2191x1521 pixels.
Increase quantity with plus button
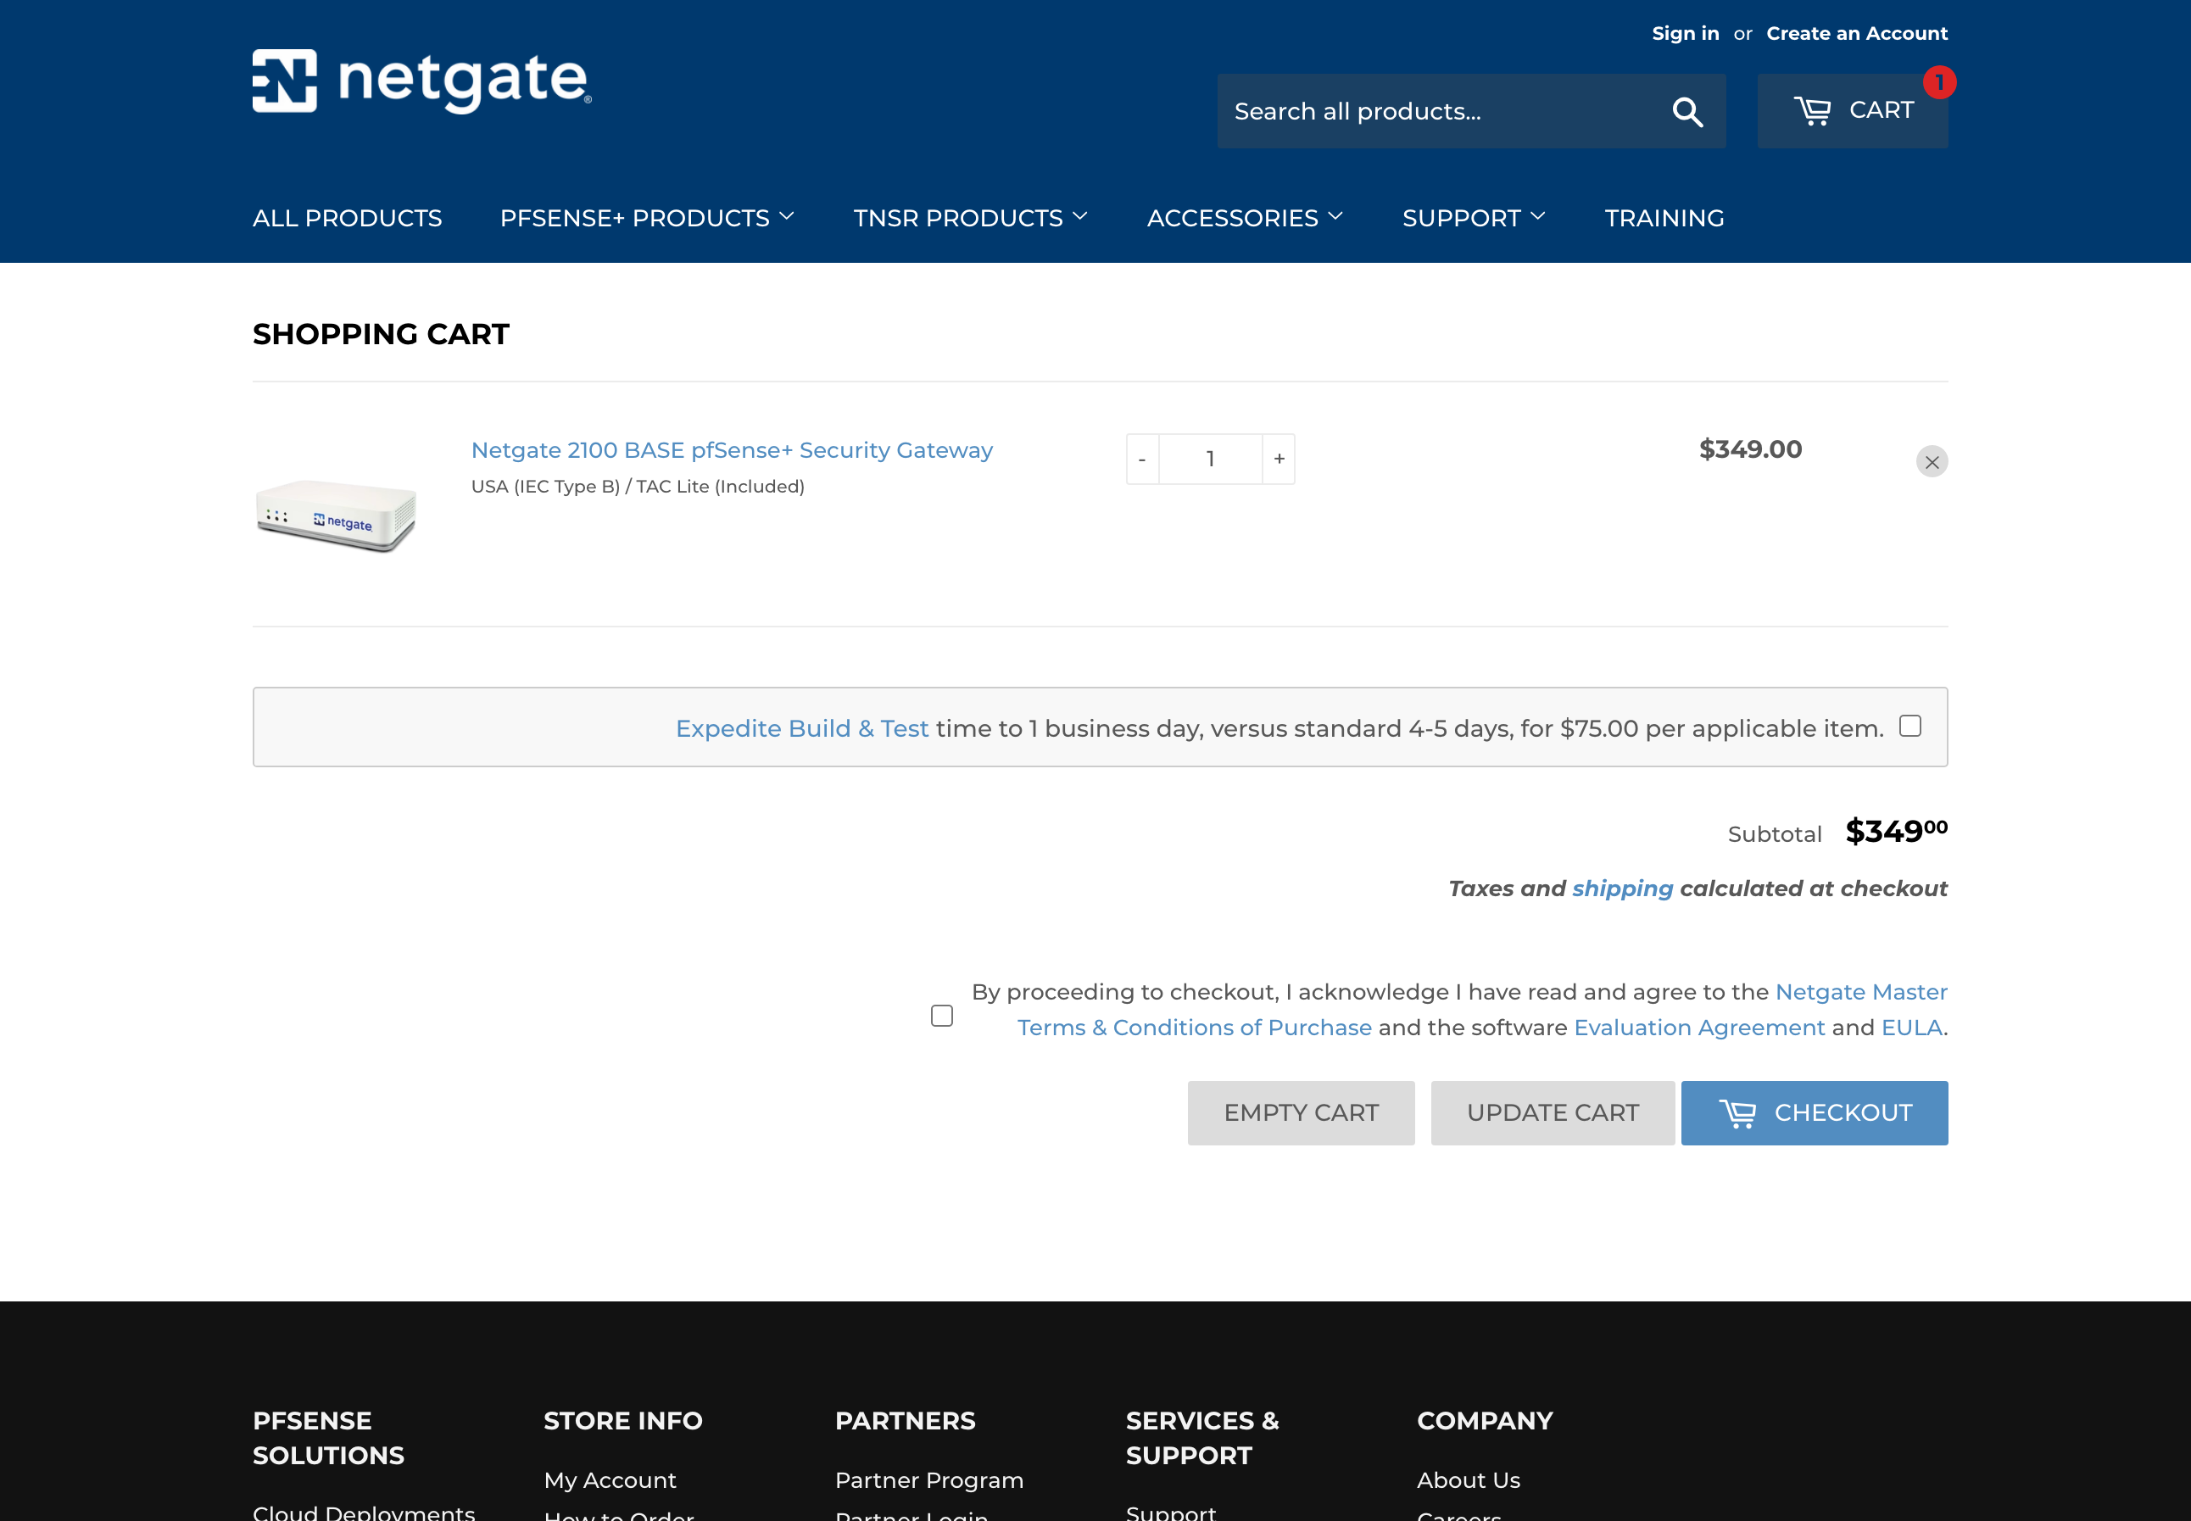pyautogui.click(x=1278, y=460)
